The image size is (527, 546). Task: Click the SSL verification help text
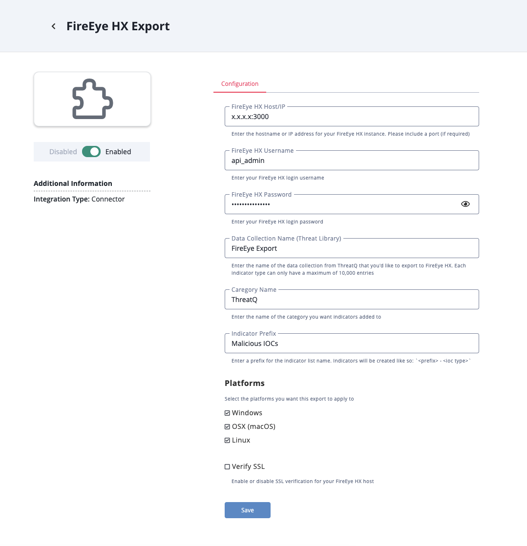point(302,482)
